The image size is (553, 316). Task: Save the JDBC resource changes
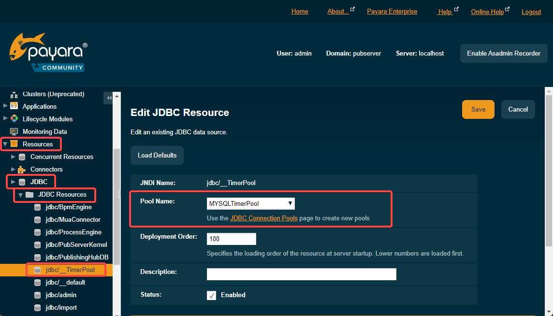click(478, 109)
